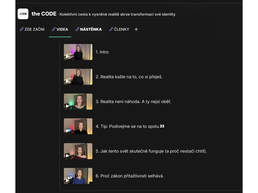
Task: Play video 6 Proč zákon přitažlivosti
Action: click(68, 180)
